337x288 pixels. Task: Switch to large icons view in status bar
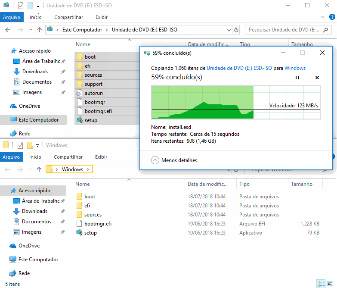coord(330,284)
